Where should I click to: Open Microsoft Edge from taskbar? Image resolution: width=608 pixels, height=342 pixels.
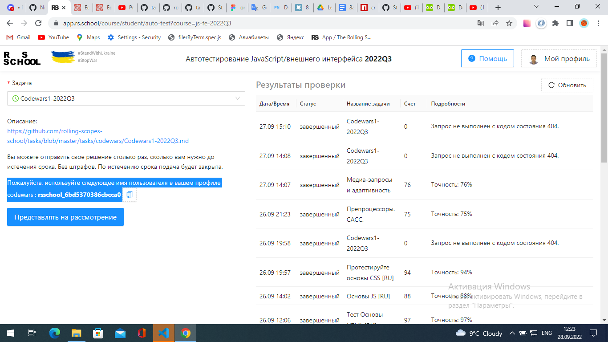pyautogui.click(x=55, y=333)
